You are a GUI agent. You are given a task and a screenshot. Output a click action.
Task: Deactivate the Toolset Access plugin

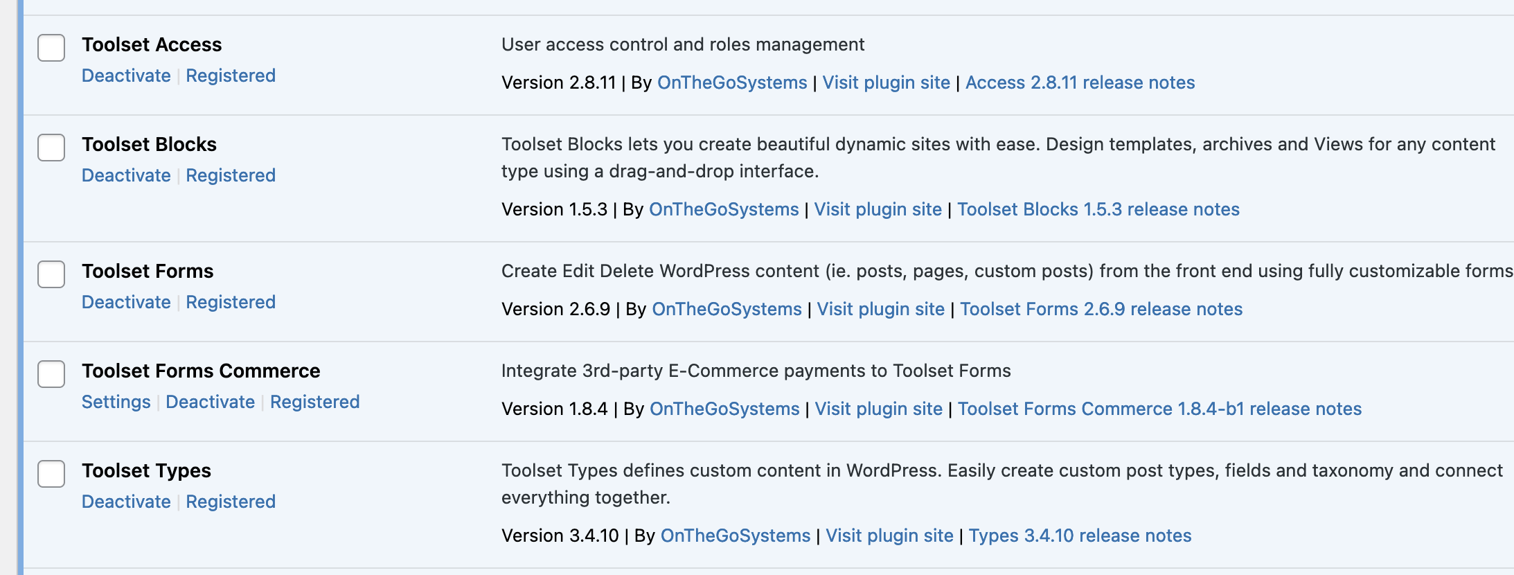(x=126, y=76)
